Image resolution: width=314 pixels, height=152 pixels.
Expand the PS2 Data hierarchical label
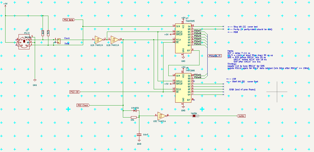click(68, 19)
